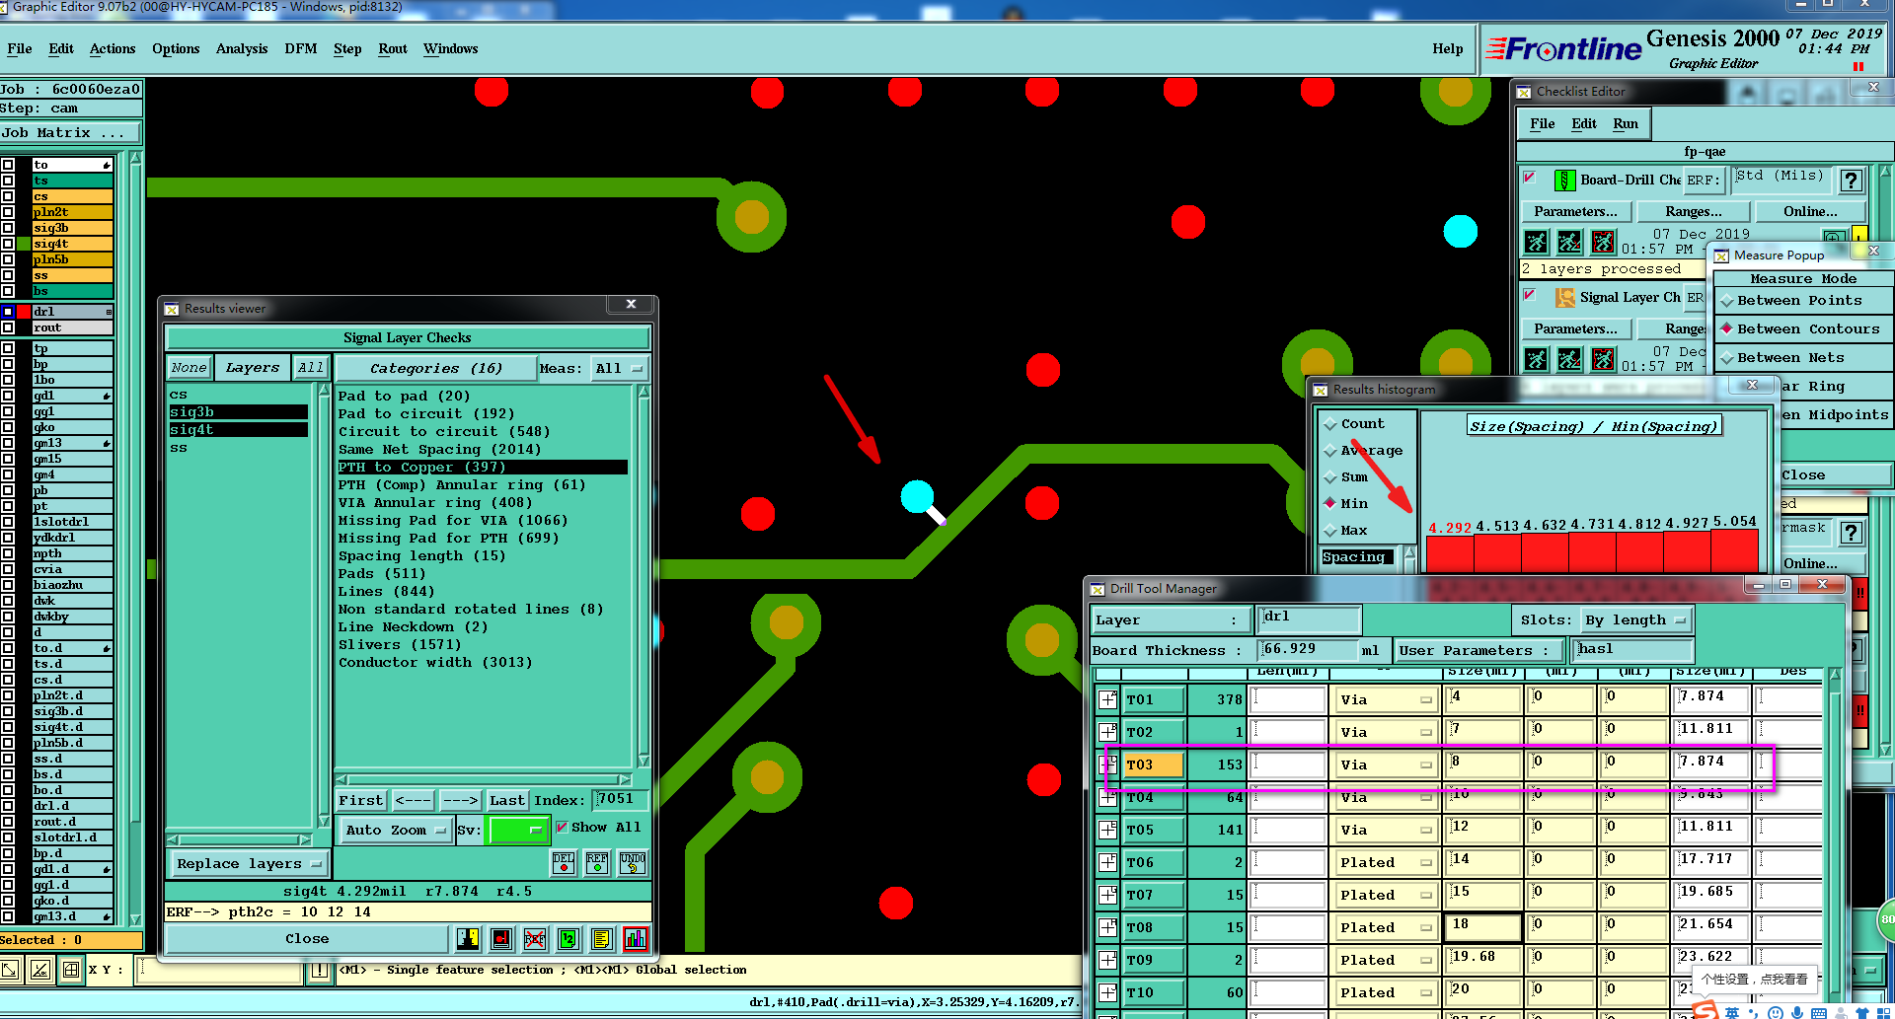Viewport: 1895px width, 1019px height.
Task: Expand the T01 row plus button
Action: (1107, 700)
